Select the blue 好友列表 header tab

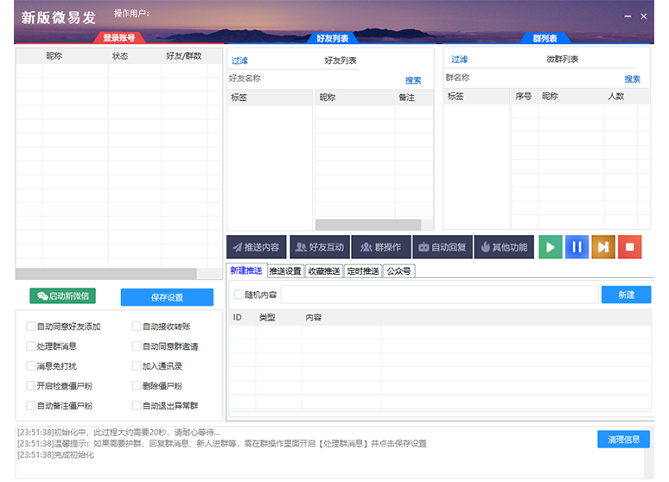pyautogui.click(x=333, y=38)
